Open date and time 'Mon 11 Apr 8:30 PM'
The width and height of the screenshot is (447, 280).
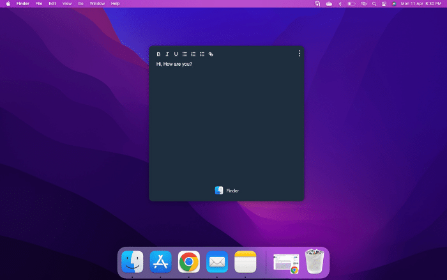(421, 4)
